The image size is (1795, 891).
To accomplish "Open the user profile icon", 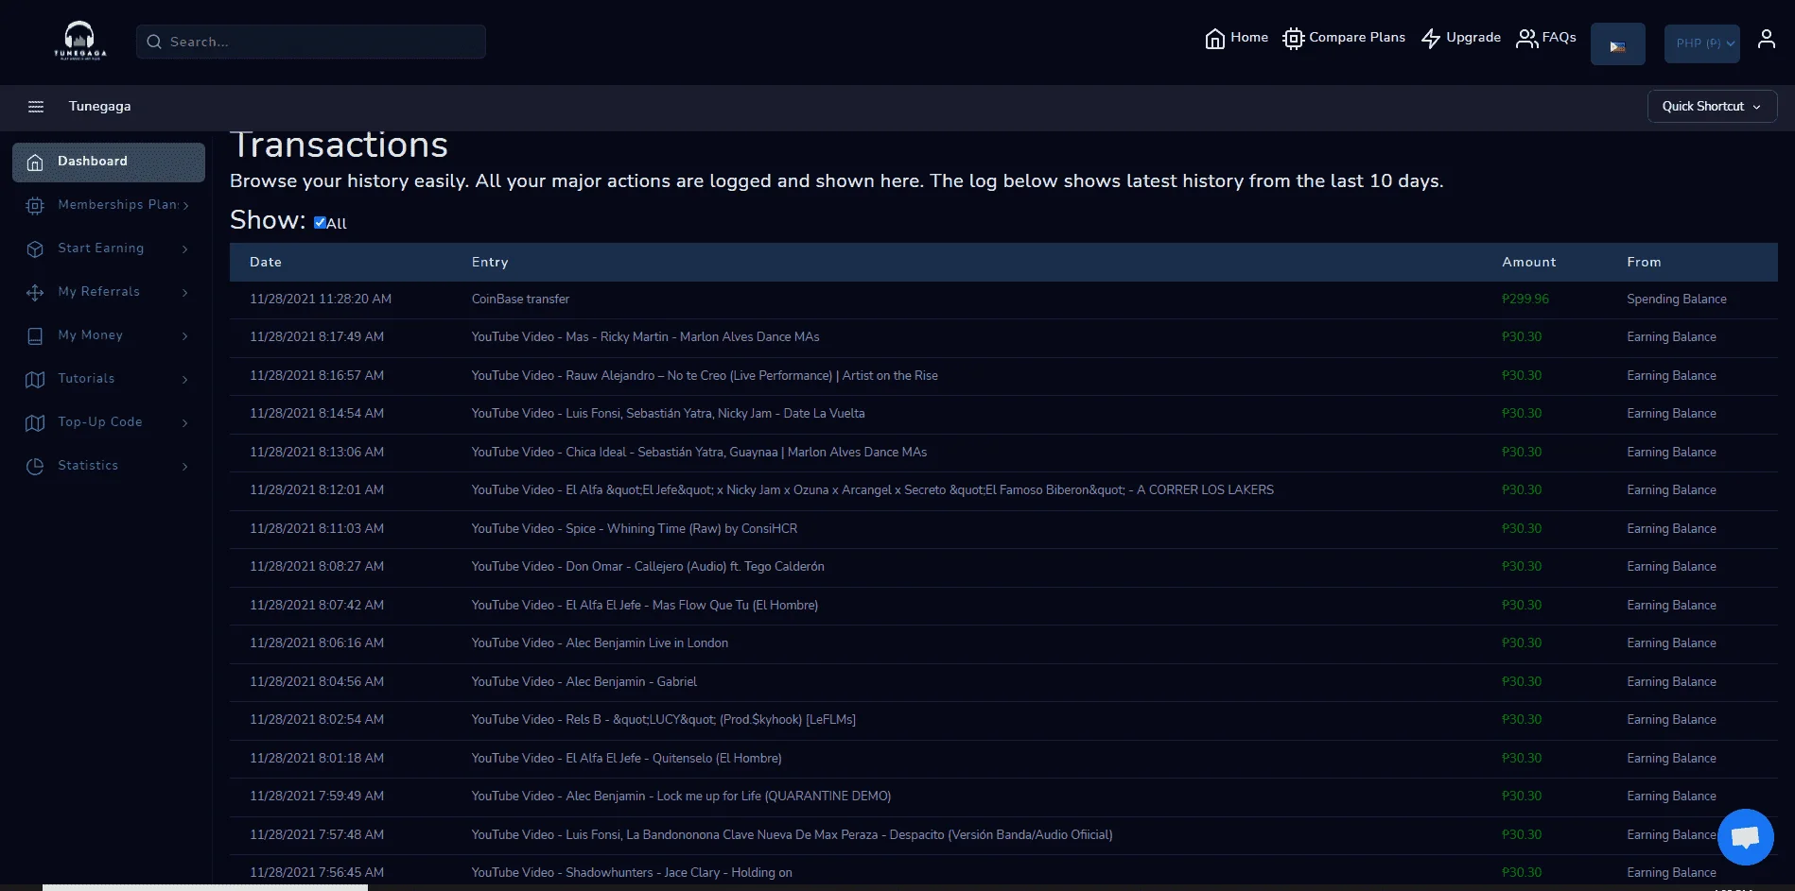I will (1766, 39).
